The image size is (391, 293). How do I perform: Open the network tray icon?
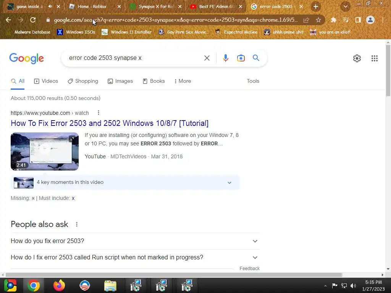point(344,286)
